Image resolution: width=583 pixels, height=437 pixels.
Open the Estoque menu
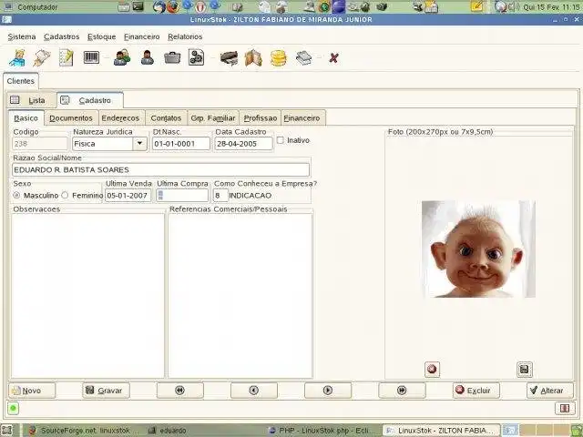pyautogui.click(x=101, y=36)
